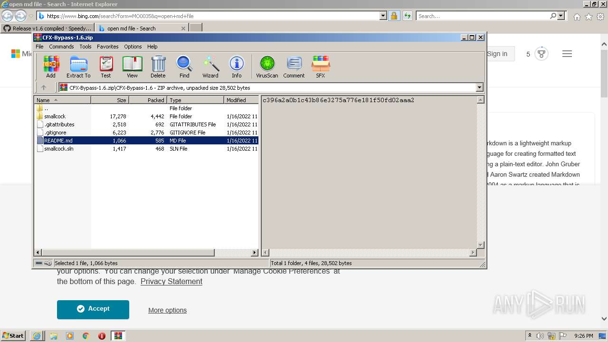
Task: Click Chrome icon in taskbar
Action: coord(86,335)
